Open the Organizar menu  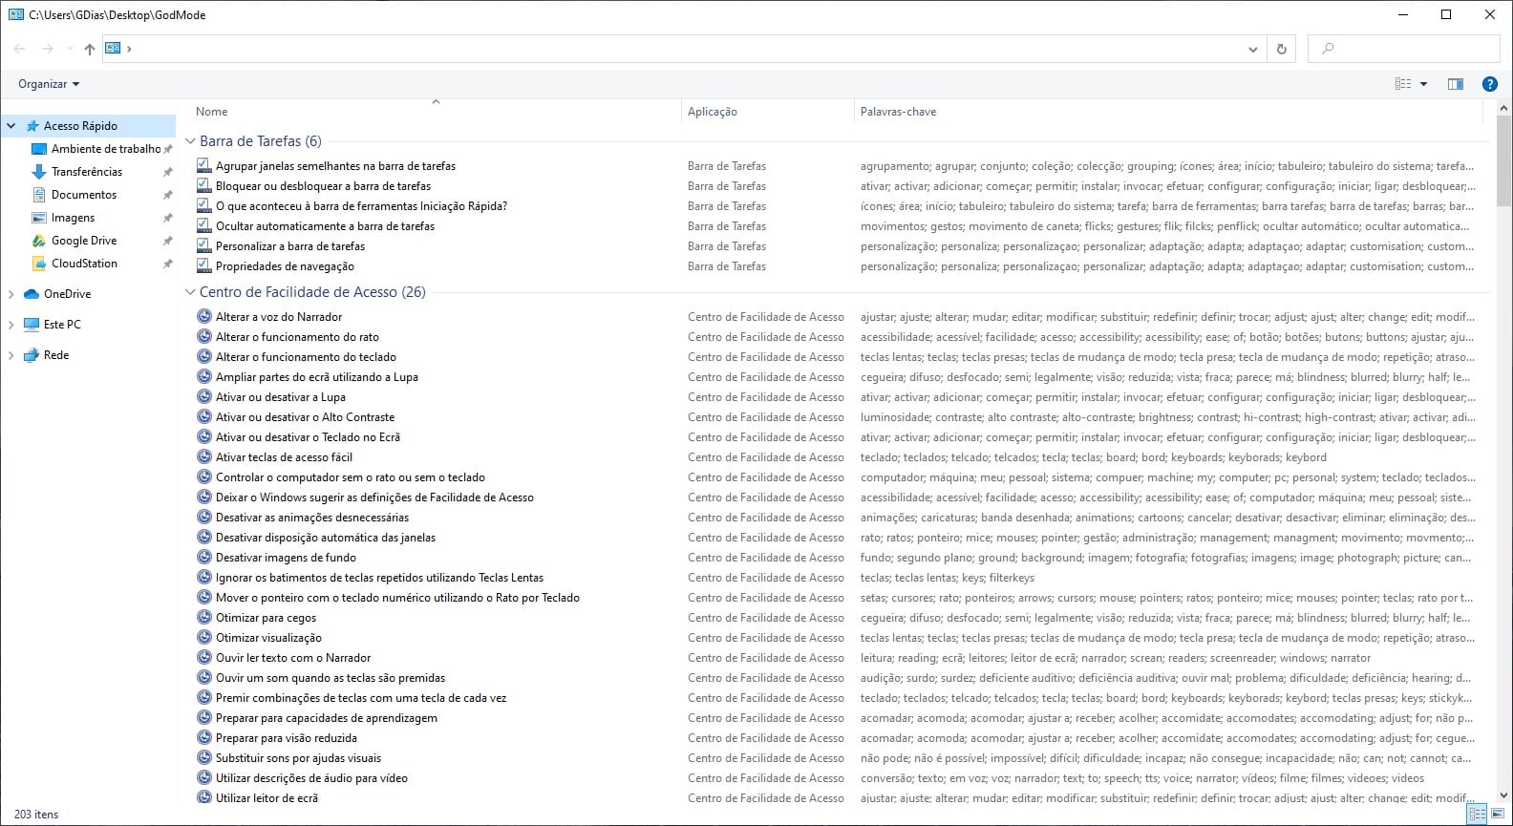49,84
